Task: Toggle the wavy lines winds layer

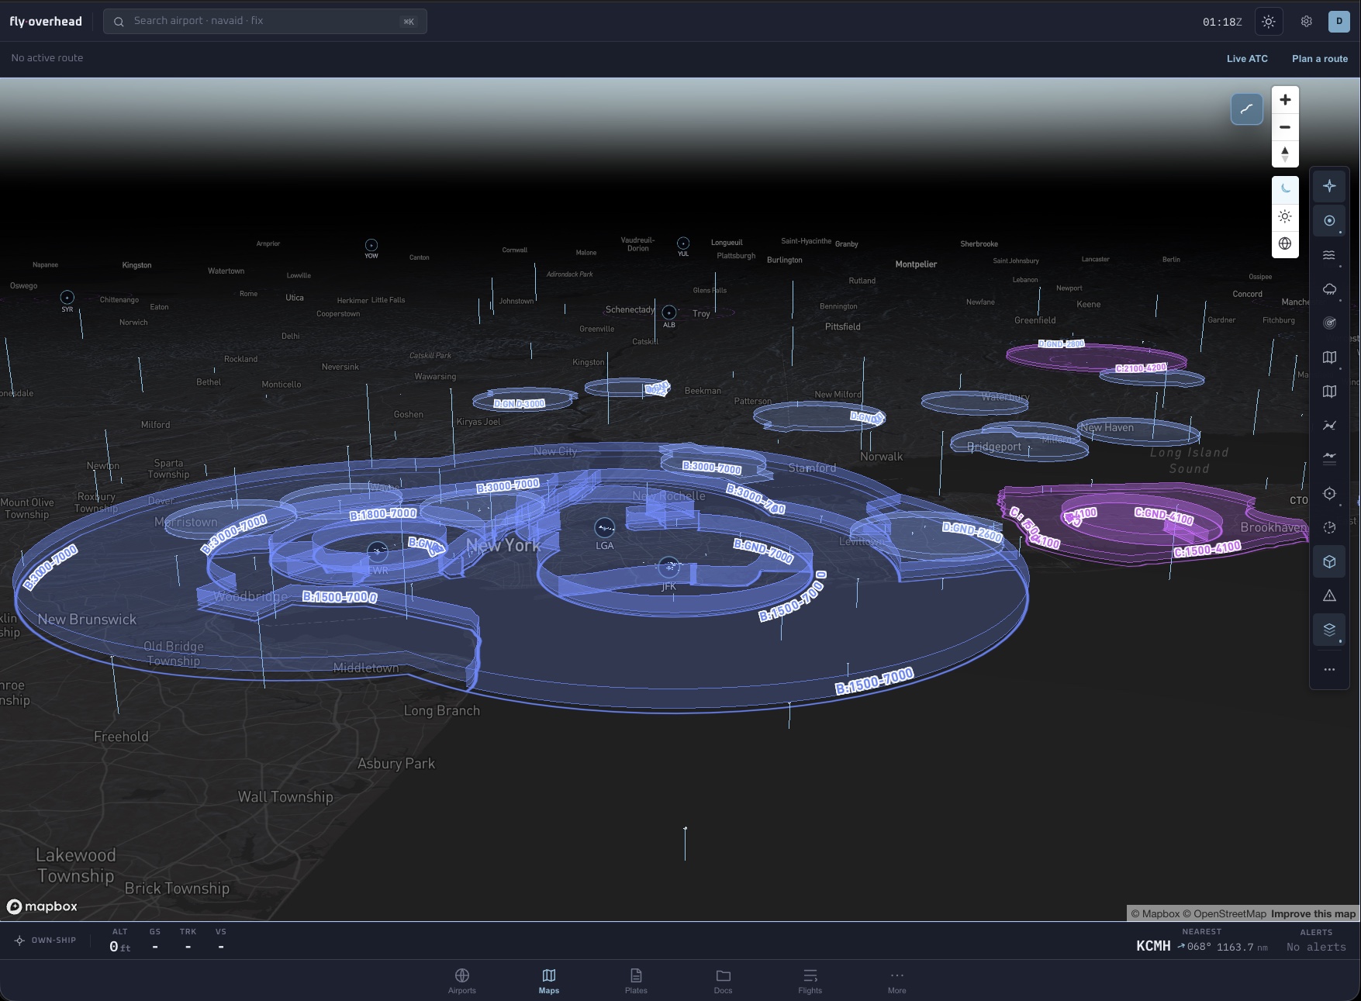Action: point(1329,255)
